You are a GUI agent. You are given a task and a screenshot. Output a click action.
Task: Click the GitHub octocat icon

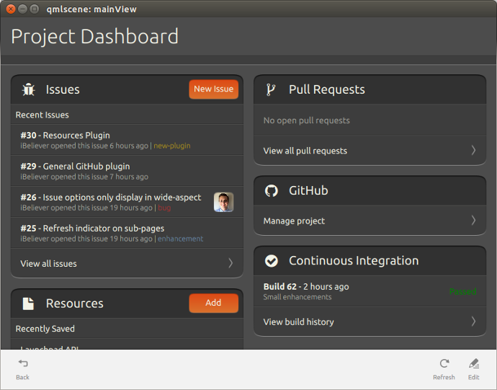[272, 190]
